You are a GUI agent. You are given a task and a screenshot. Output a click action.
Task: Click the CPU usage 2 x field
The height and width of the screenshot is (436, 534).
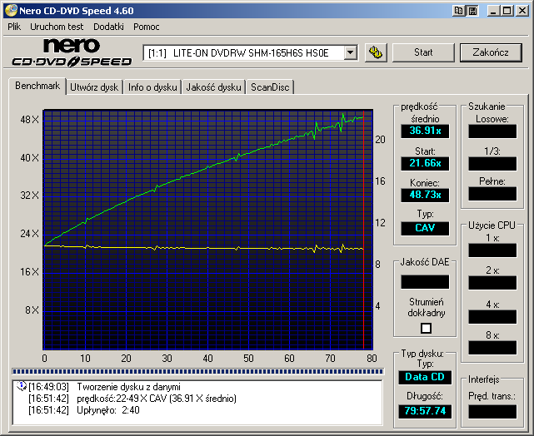click(x=492, y=283)
